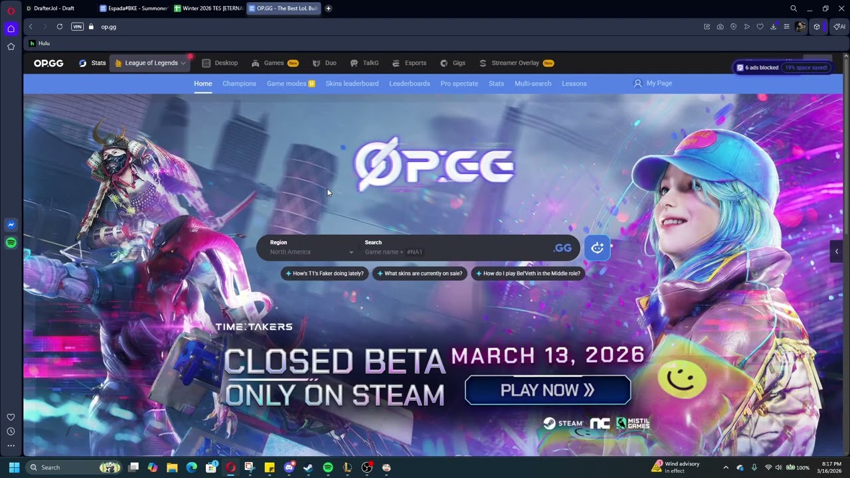Toggle the VPN badge in address bar
This screenshot has height=478, width=850.
pos(77,27)
